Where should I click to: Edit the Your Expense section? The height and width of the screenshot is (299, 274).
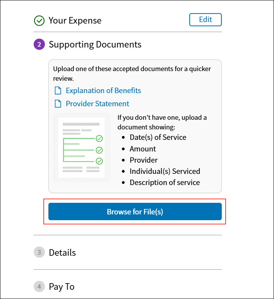click(205, 20)
